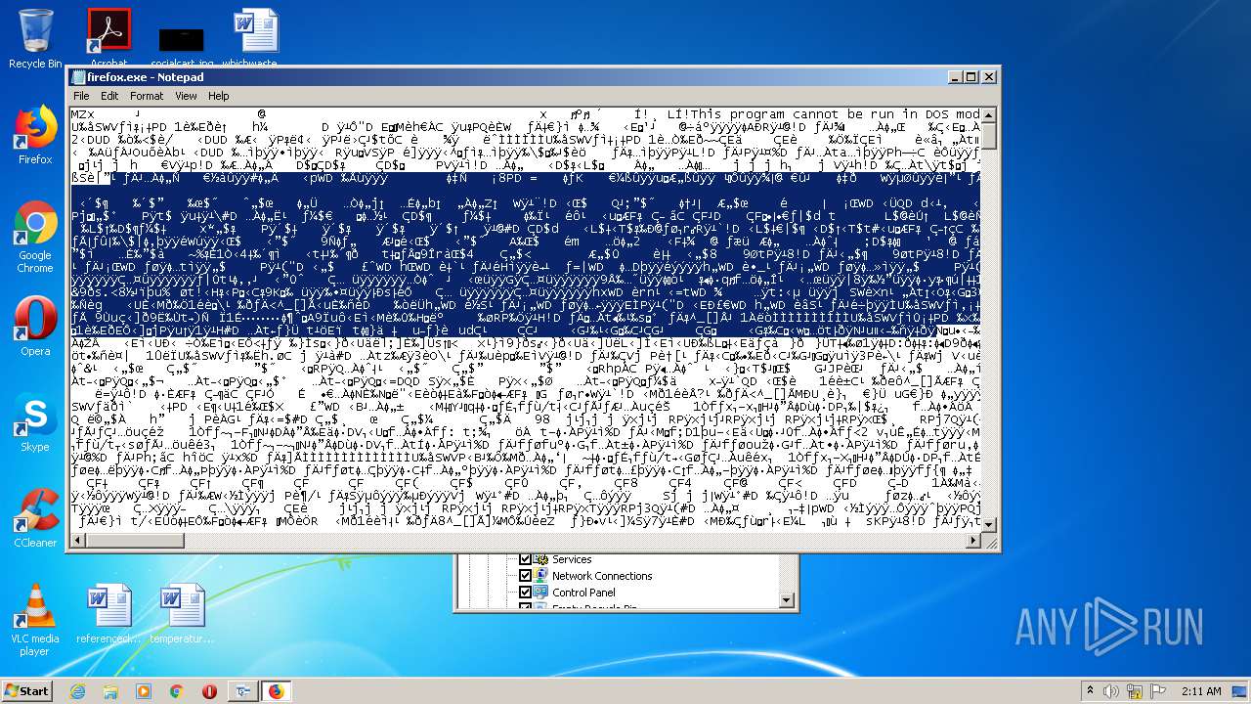Switch to the background dialog's taskbar button
Viewport: 1251px width, 704px height.
coord(242,691)
